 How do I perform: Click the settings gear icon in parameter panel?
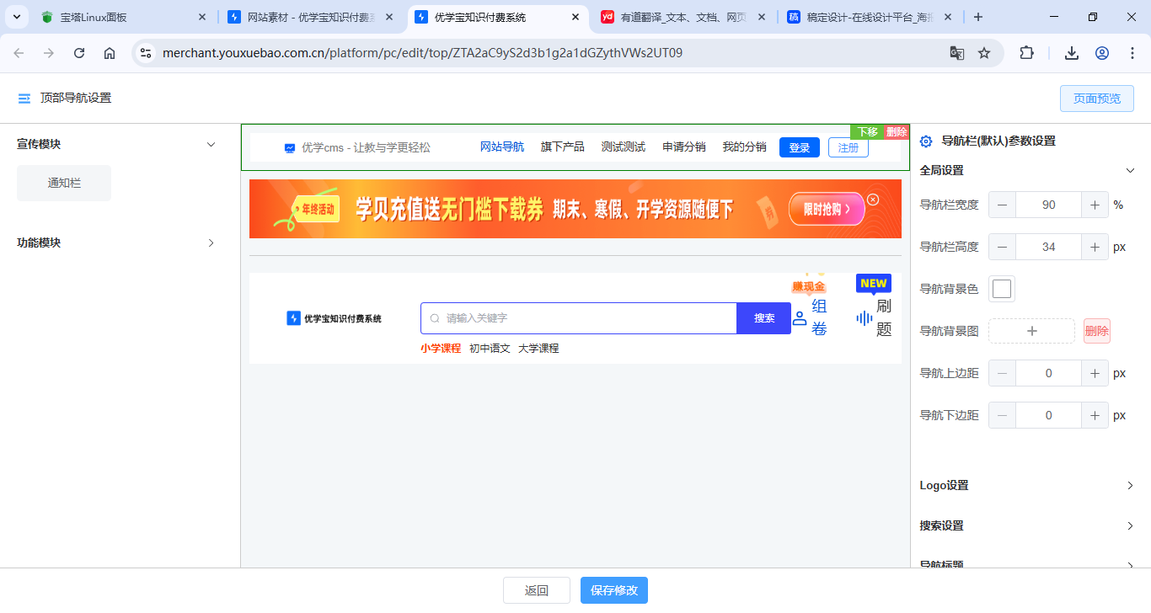[x=926, y=141]
